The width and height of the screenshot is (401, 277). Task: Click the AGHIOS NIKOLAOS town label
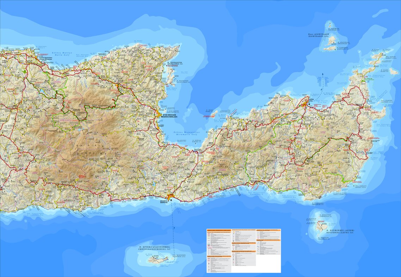[170, 116]
